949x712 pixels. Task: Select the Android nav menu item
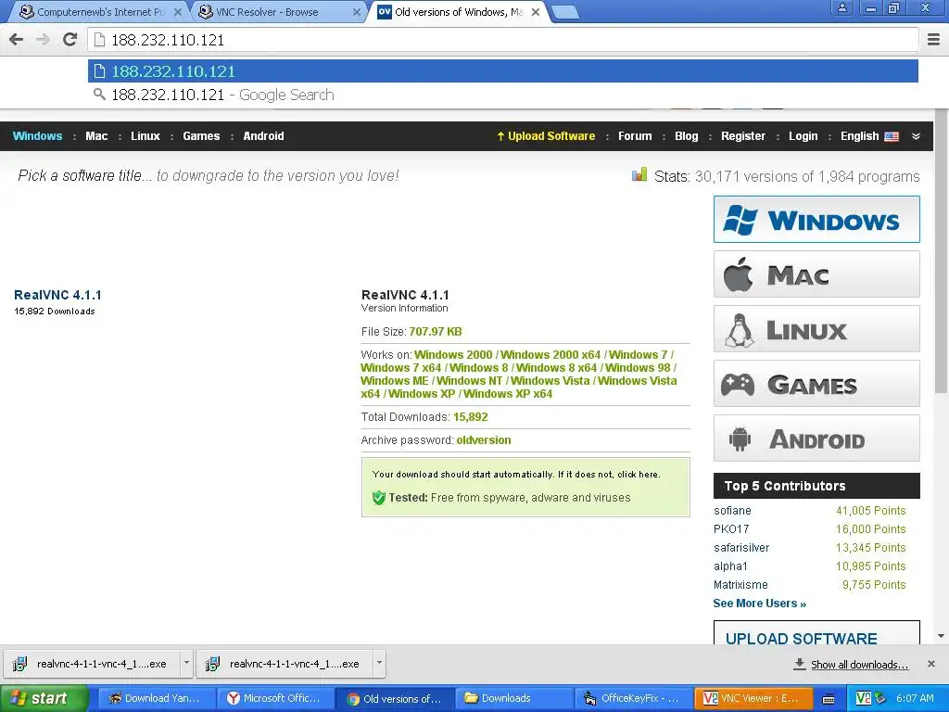(263, 136)
